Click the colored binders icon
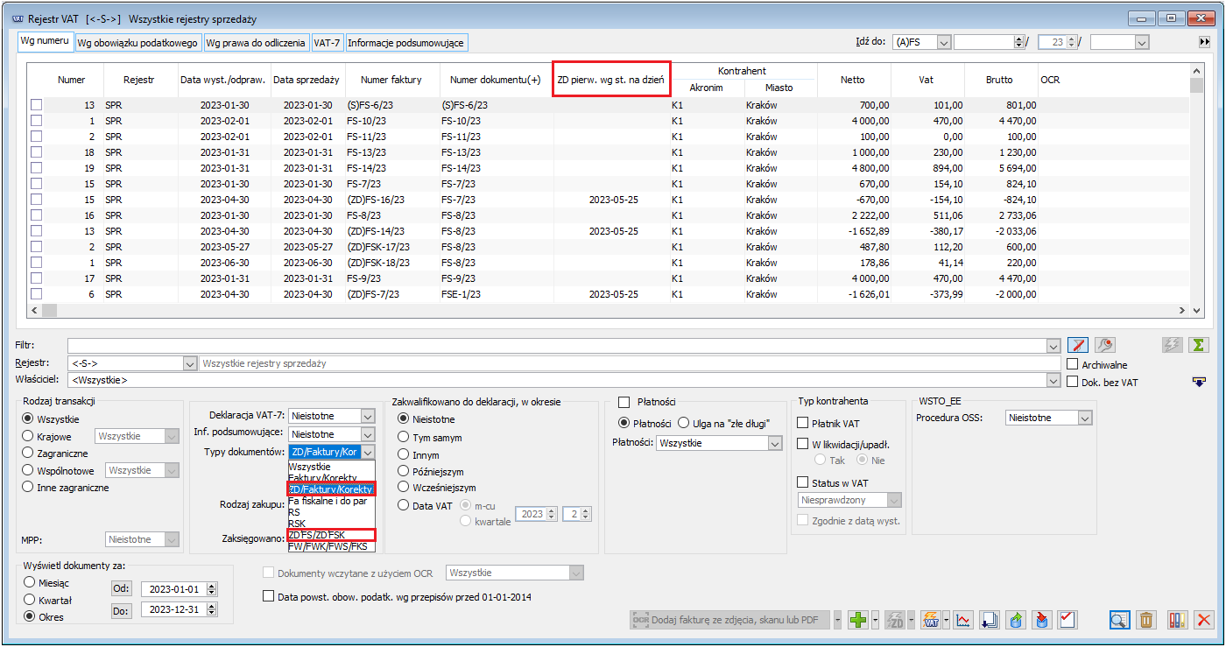The width and height of the screenshot is (1226, 647). (x=1177, y=620)
